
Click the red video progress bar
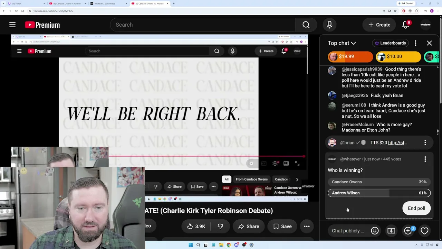(206, 156)
